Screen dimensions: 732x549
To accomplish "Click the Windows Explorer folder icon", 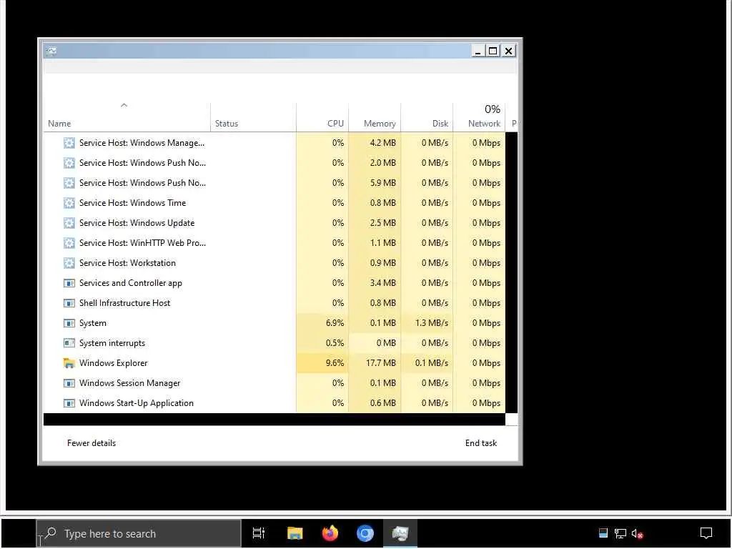I will [69, 363].
